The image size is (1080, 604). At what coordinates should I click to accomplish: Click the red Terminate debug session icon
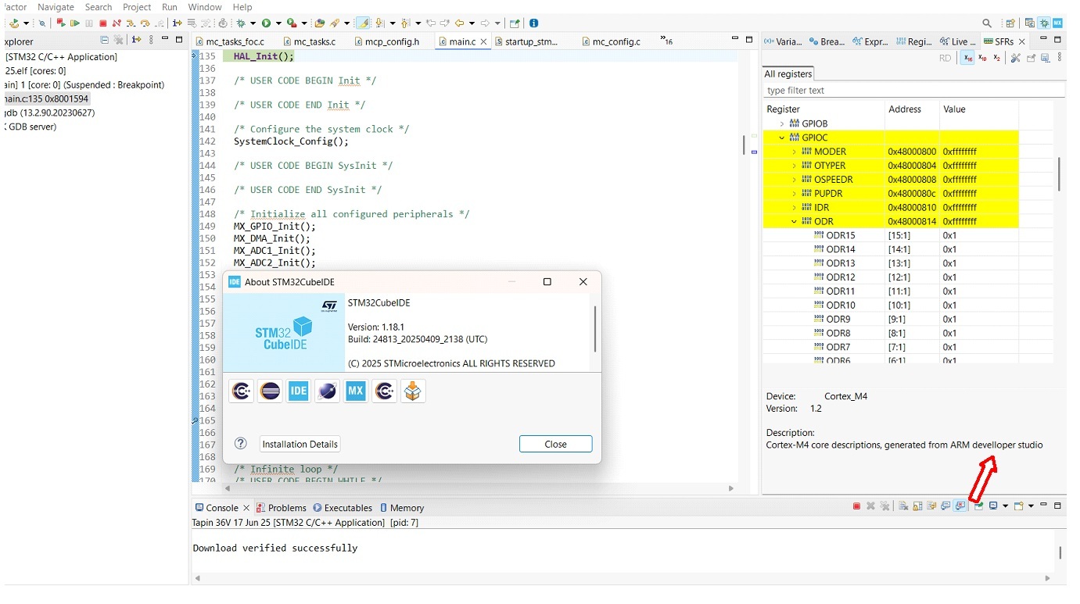(102, 23)
